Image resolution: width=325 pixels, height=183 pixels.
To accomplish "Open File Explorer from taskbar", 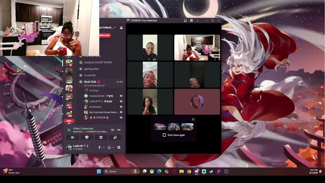I will point(182,172).
